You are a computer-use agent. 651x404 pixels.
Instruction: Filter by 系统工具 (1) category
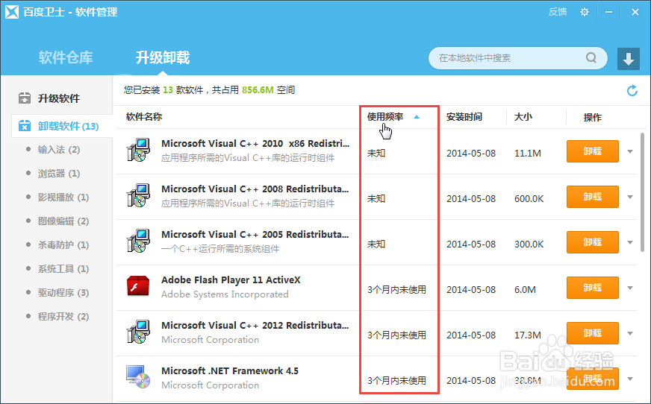(63, 269)
